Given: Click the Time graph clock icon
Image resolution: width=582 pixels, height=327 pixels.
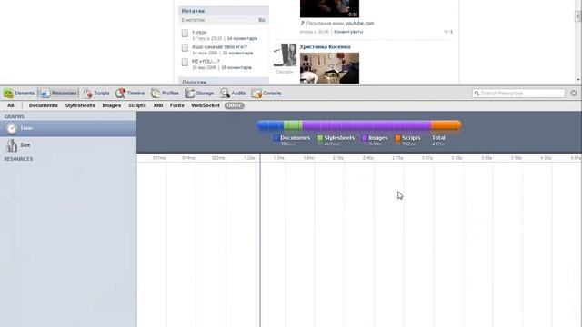Looking at the screenshot, I should pyautogui.click(x=12, y=128).
